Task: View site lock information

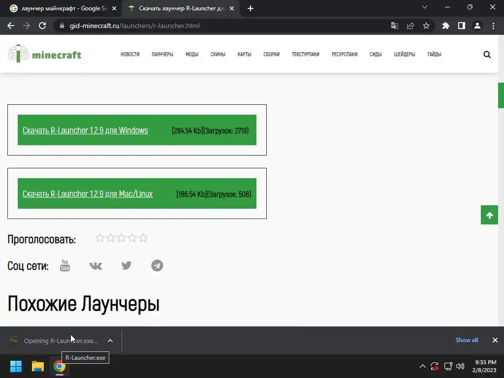Action: [62, 26]
